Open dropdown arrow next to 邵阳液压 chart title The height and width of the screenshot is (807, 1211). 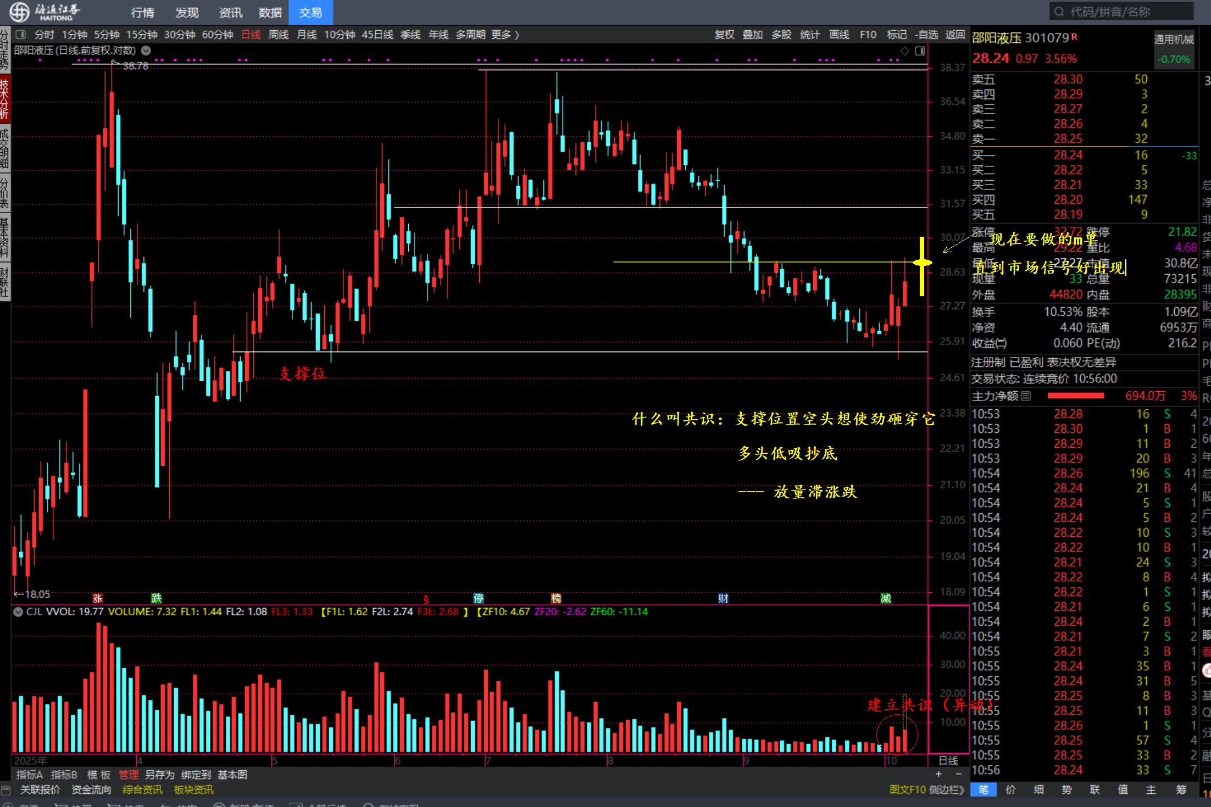pyautogui.click(x=146, y=51)
